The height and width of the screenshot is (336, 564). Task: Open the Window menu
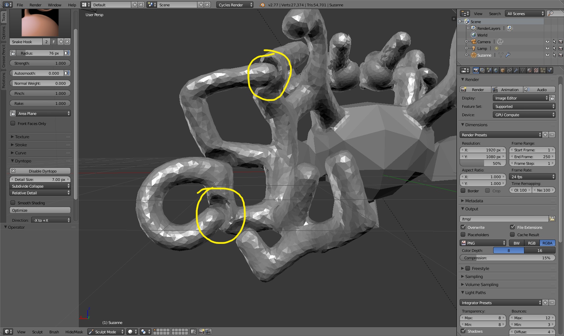tap(54, 5)
